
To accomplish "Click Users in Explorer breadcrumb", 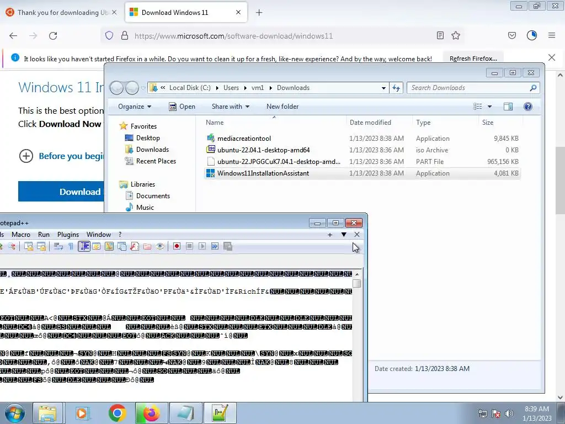I will [x=231, y=88].
